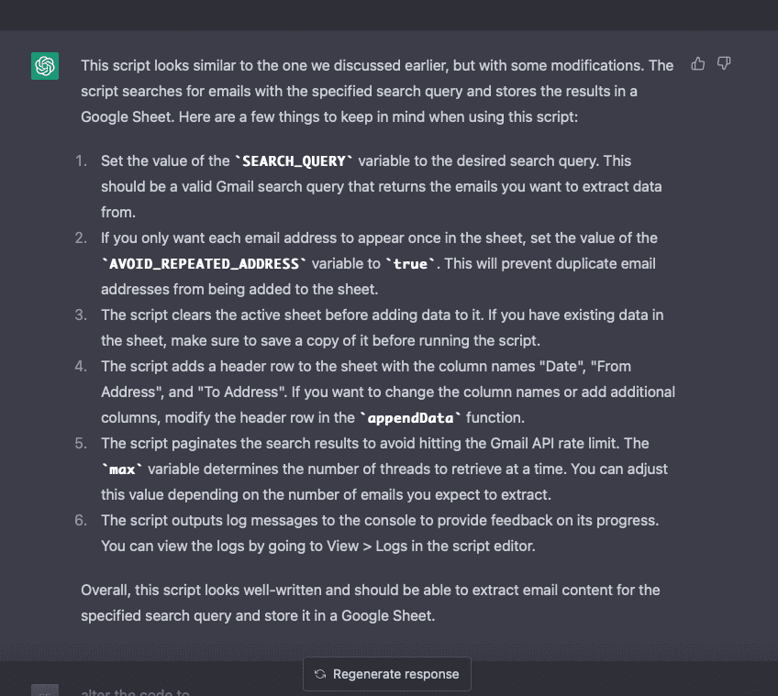
Task: Click the Regenerate response button
Action: point(386,674)
